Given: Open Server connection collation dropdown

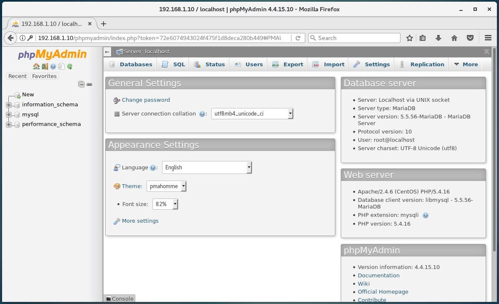Looking at the screenshot, I should point(252,114).
